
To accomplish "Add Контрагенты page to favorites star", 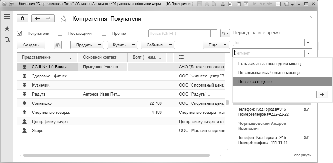I will coord(64,19).
